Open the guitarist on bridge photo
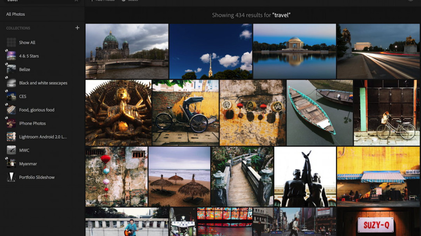421x236 pixels. pos(127,222)
